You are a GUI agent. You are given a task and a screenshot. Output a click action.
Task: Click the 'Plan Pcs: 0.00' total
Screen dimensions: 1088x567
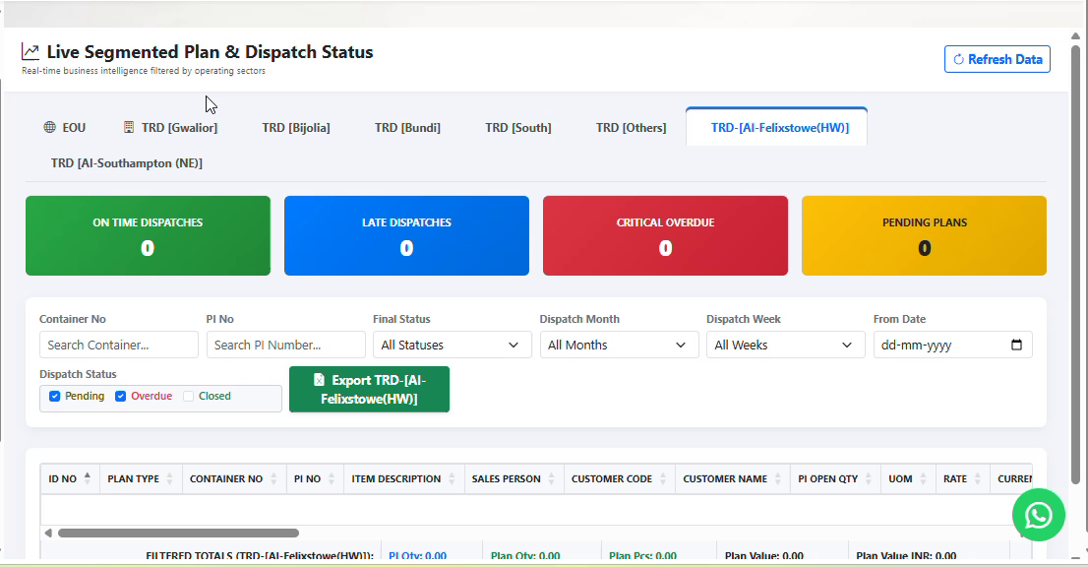click(x=642, y=556)
